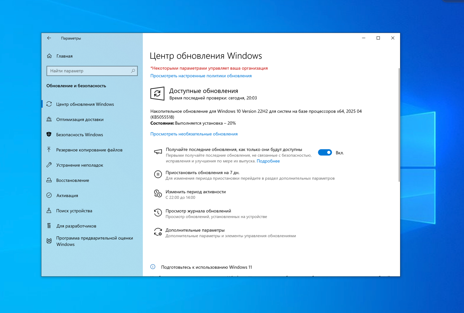Click the home icon next to Главная
This screenshot has width=464, height=313.
click(49, 56)
